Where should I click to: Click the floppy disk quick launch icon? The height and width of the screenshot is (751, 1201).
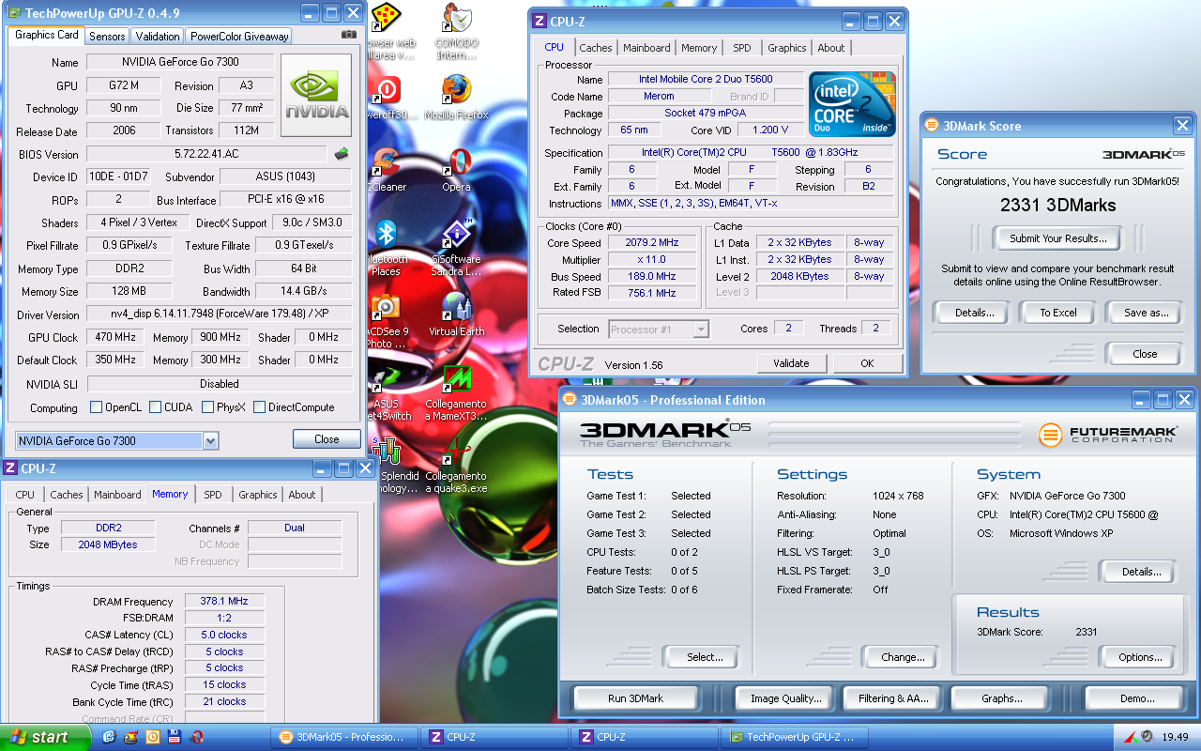[x=175, y=737]
